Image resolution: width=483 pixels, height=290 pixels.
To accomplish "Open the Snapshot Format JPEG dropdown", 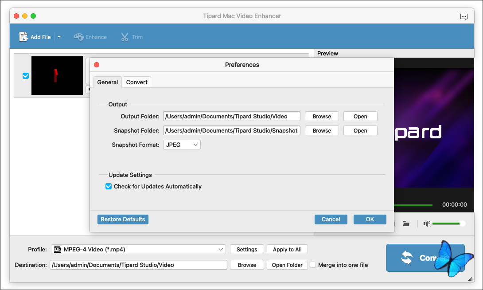I will pos(182,145).
